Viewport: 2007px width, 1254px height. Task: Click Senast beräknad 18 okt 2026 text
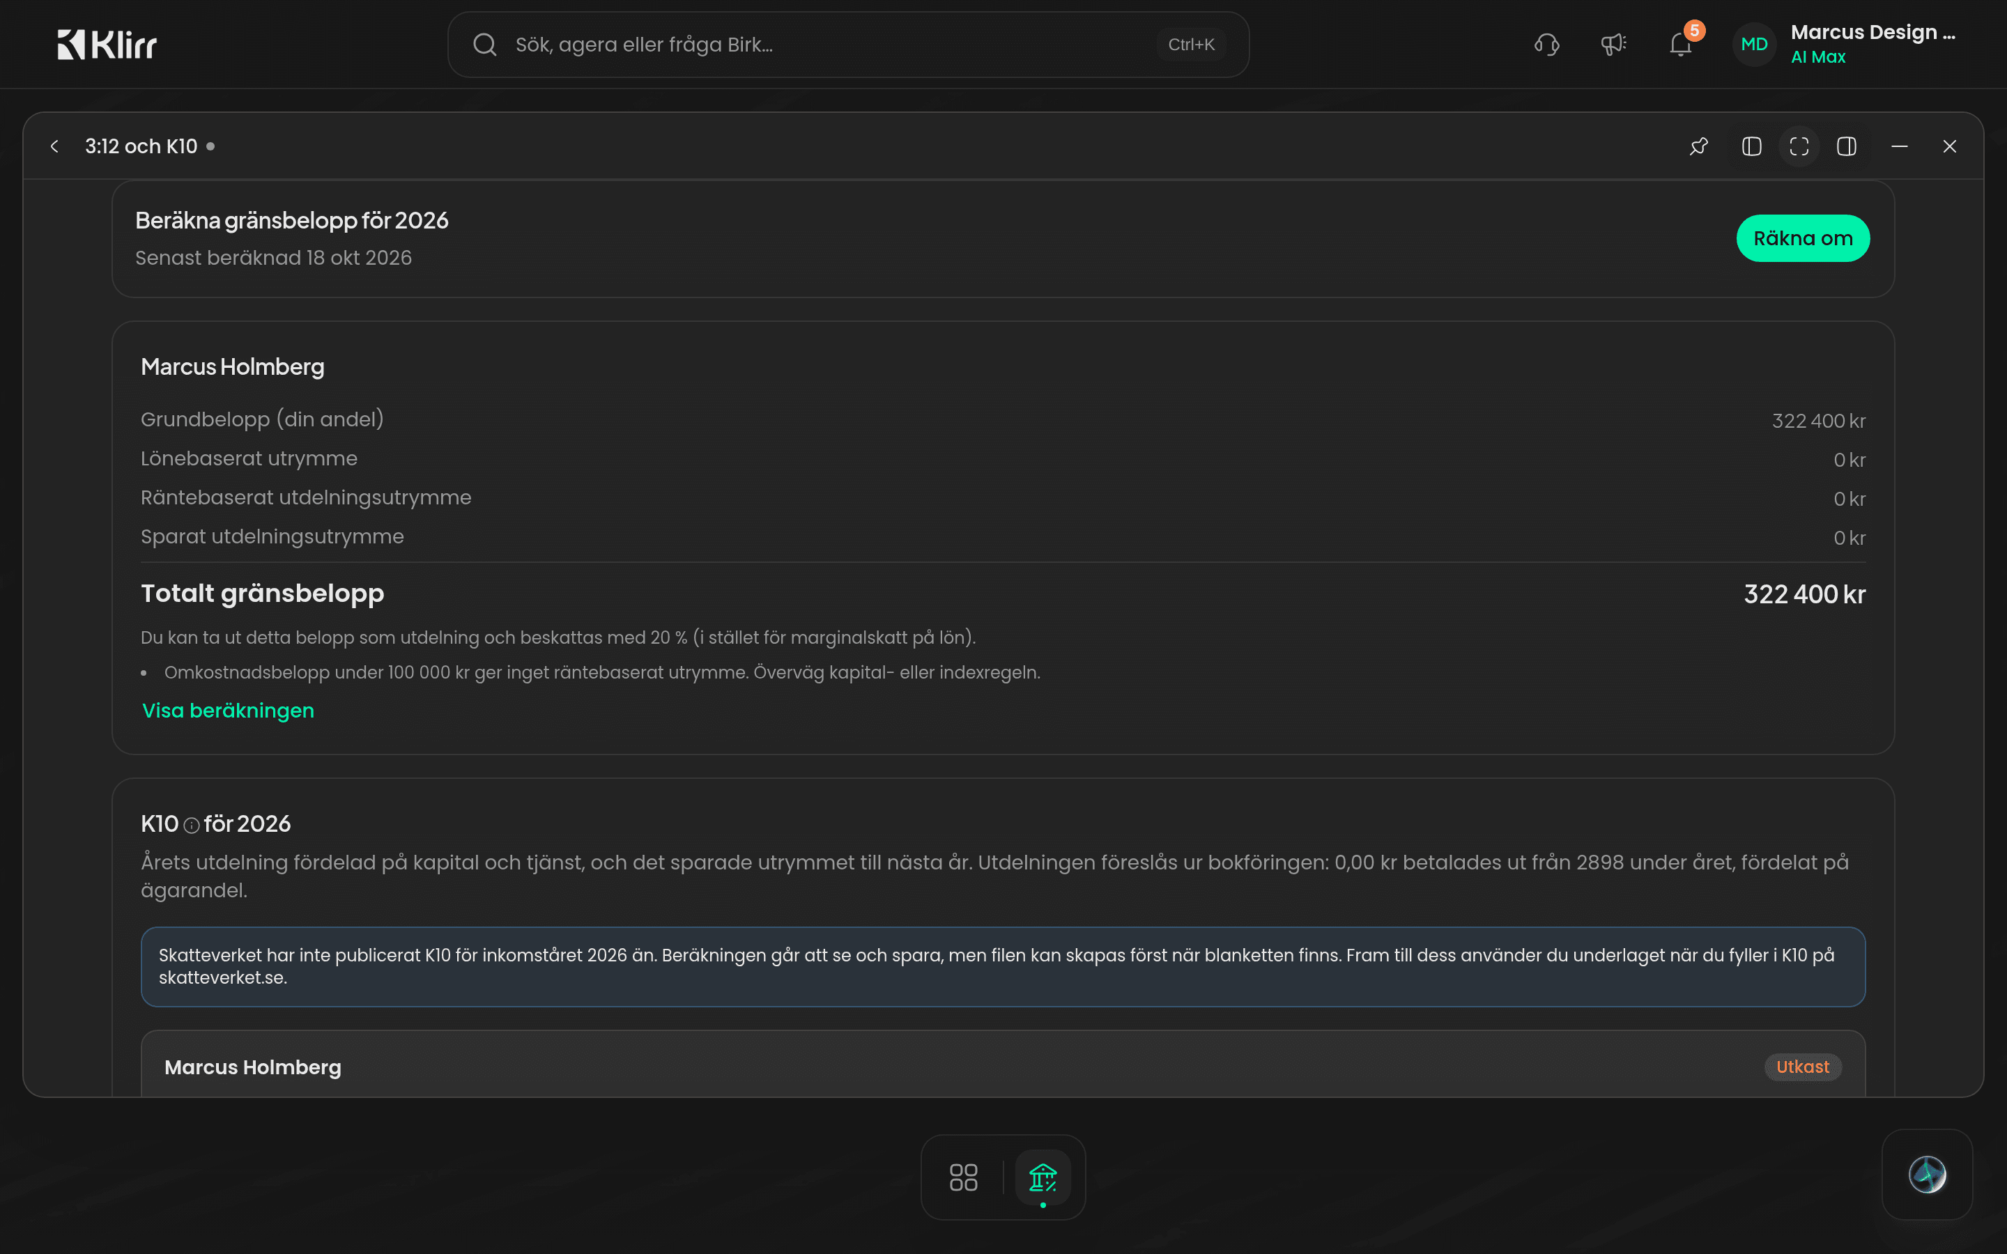(274, 258)
